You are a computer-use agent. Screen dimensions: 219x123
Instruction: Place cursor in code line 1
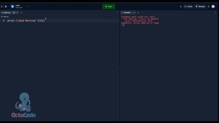(x=26, y=20)
